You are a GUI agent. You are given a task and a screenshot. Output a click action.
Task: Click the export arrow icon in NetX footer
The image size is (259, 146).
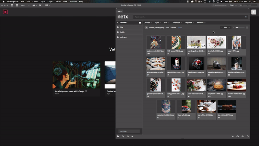point(132,136)
